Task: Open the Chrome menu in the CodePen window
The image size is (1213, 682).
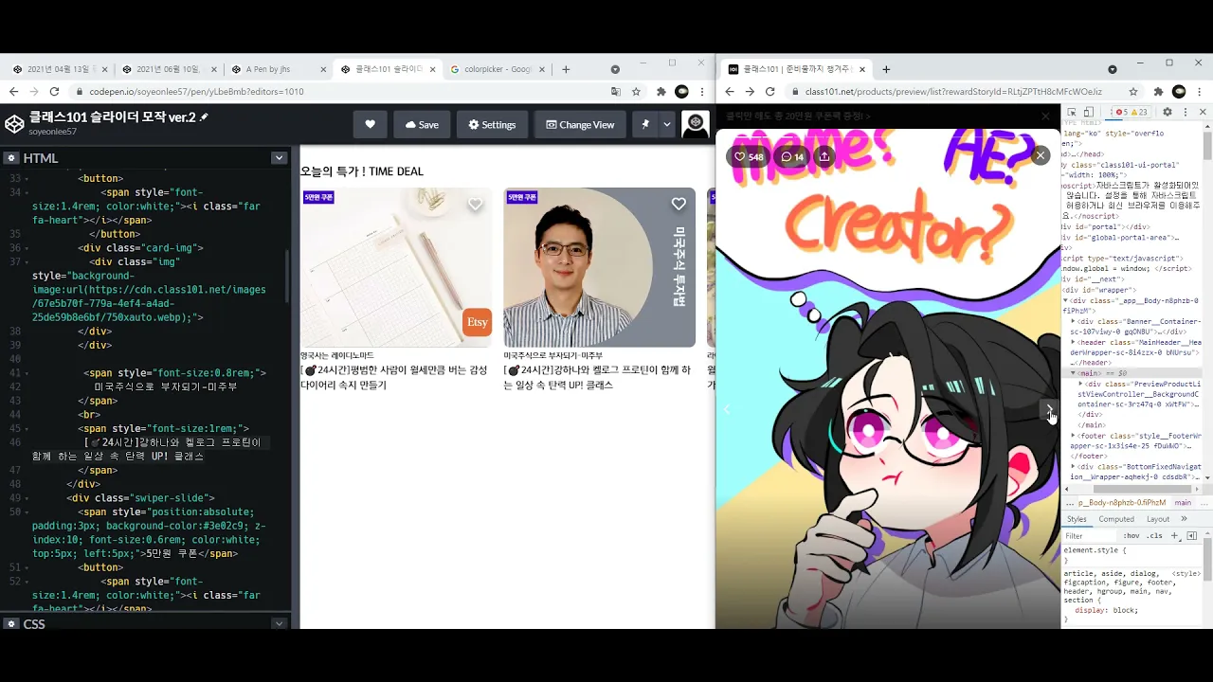Action: pyautogui.click(x=702, y=92)
